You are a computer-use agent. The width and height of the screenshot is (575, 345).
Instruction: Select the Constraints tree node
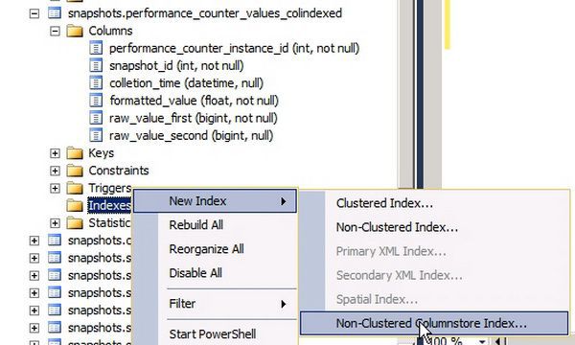119,171
